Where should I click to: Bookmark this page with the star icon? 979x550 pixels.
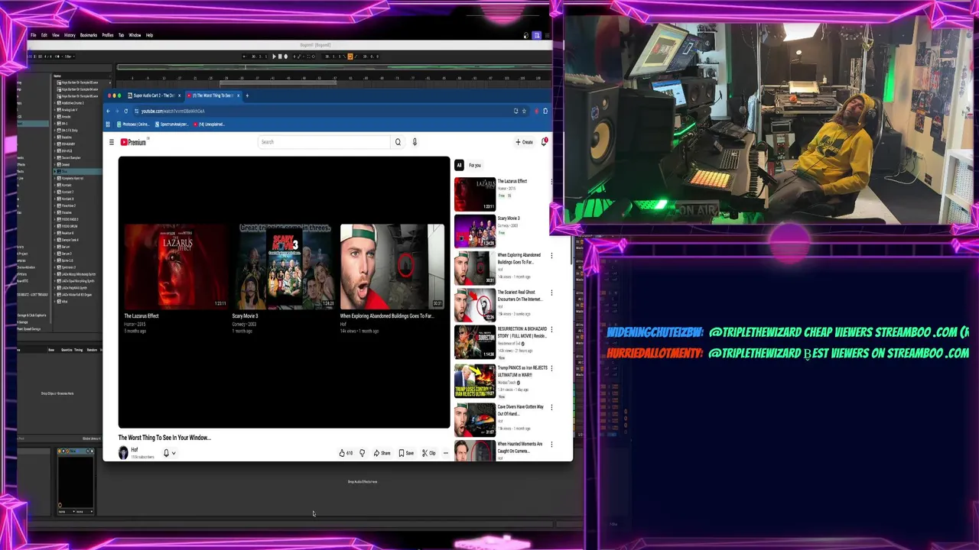[524, 111]
